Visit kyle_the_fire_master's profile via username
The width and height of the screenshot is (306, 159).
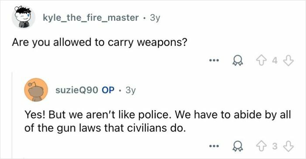tap(90, 18)
